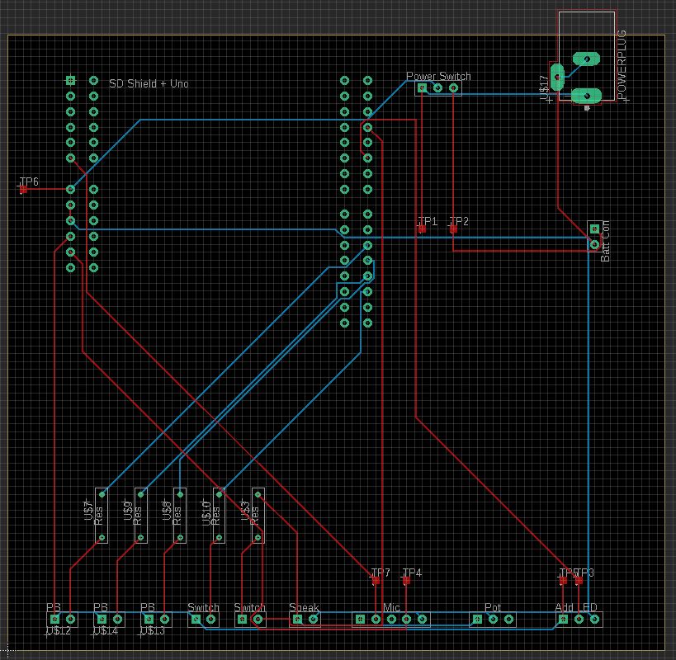676x660 pixels.
Task: Click the "U$10" resistor name
Action: coord(206,512)
